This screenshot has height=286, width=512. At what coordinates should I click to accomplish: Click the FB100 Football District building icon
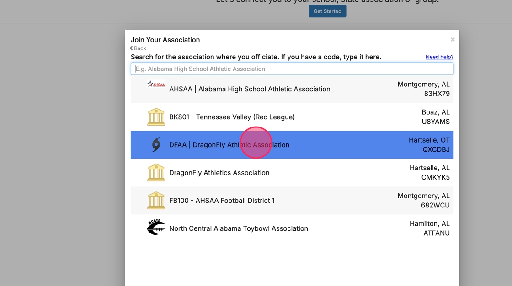point(156,201)
